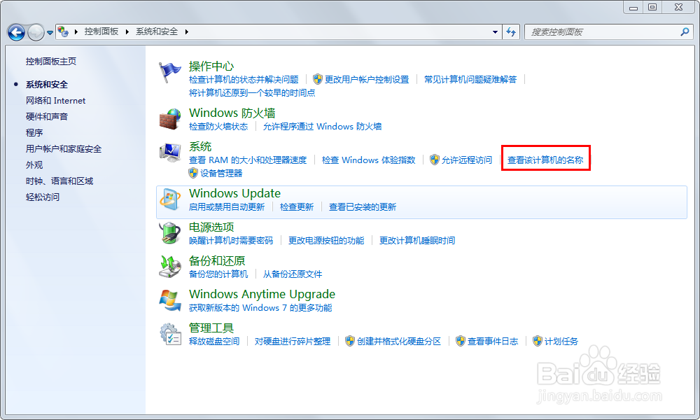Viewport: 700px width, 420px height.
Task: Select 程序 in the sidebar
Action: point(34,132)
